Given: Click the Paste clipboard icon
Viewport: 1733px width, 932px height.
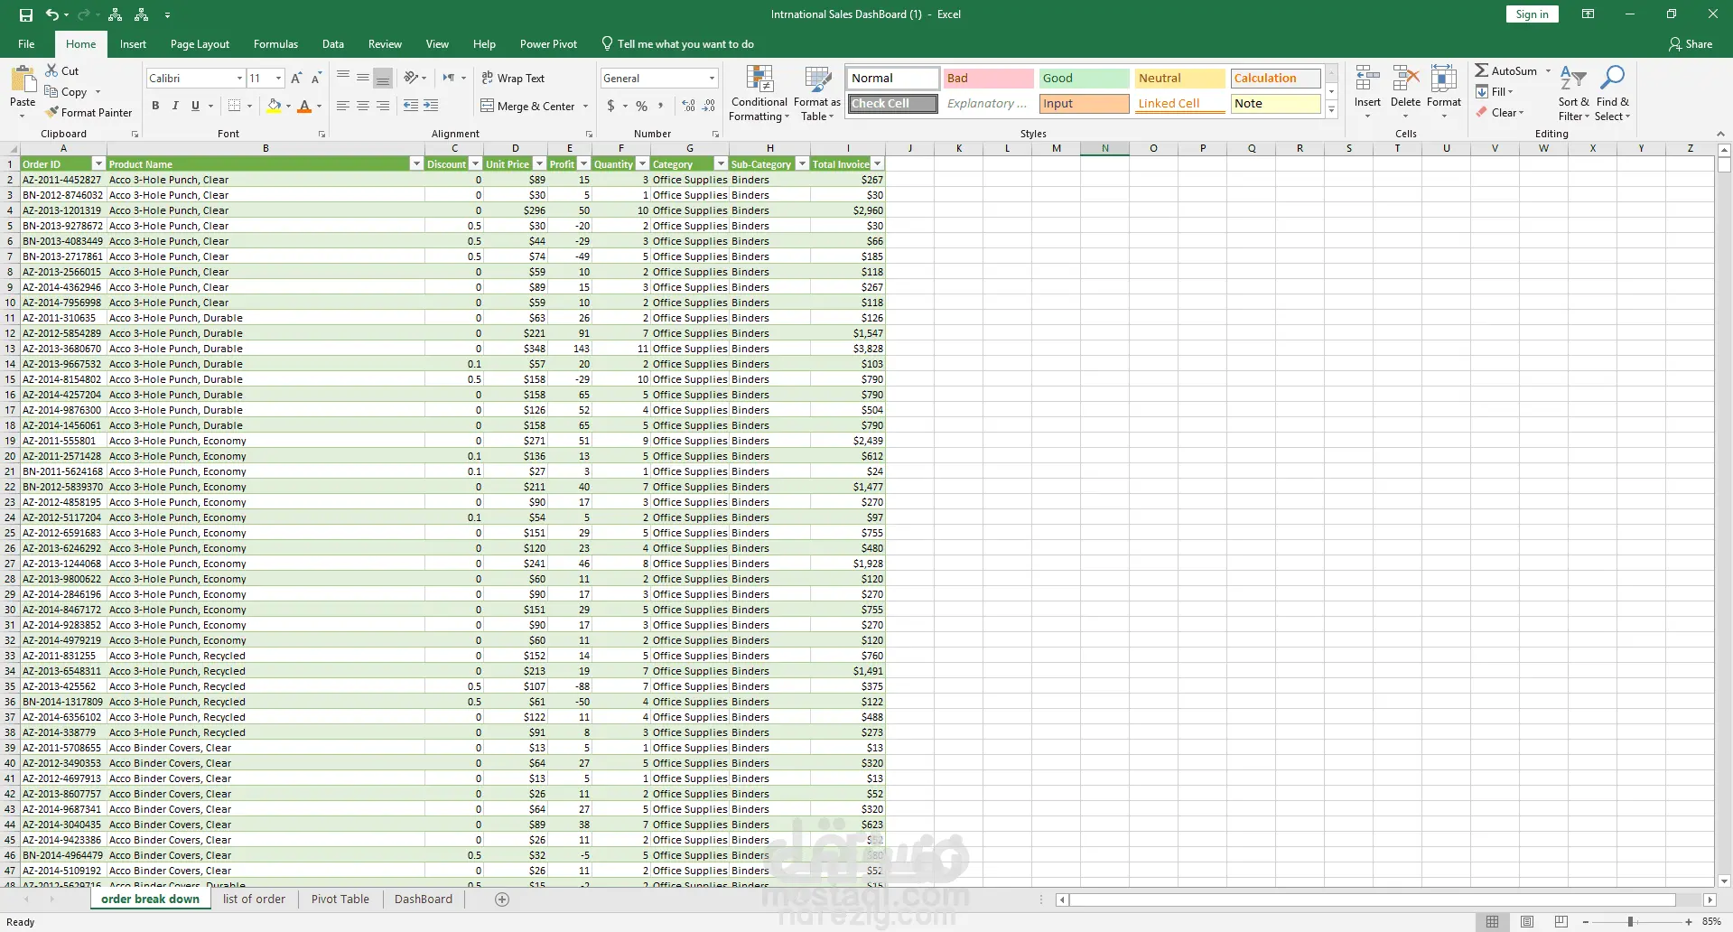Looking at the screenshot, I should (x=23, y=79).
